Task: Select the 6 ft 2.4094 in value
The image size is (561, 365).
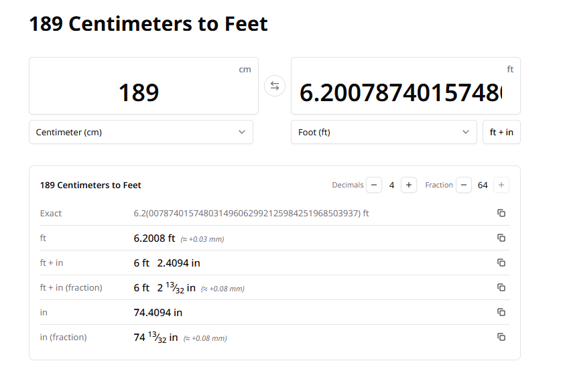Action: (167, 263)
